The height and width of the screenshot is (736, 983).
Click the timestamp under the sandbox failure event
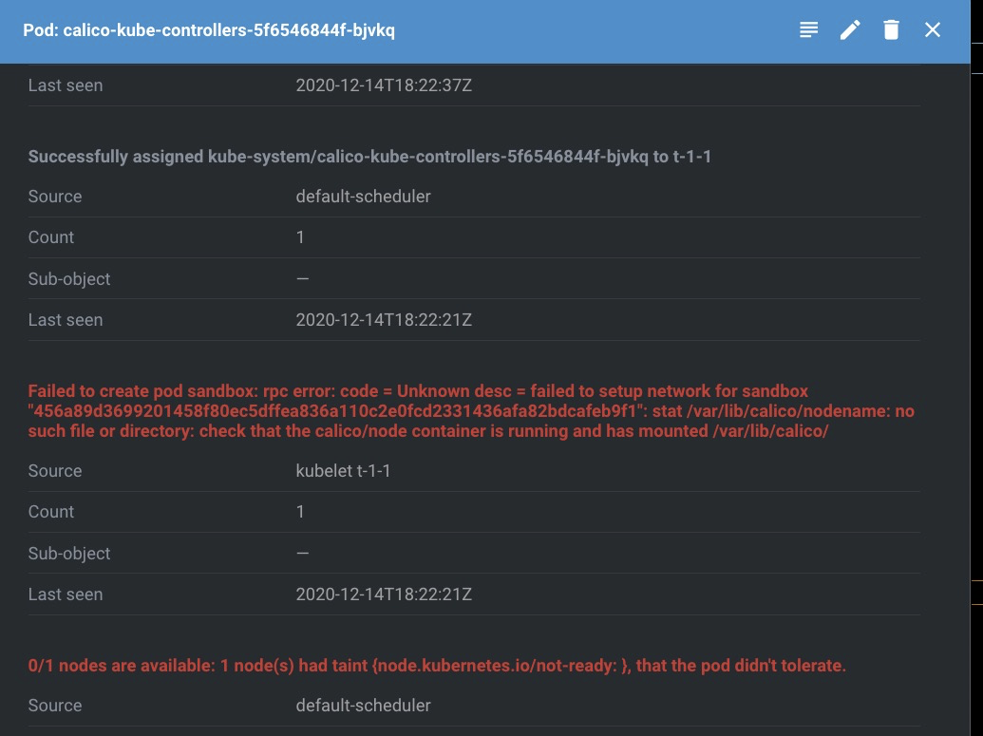tap(384, 594)
